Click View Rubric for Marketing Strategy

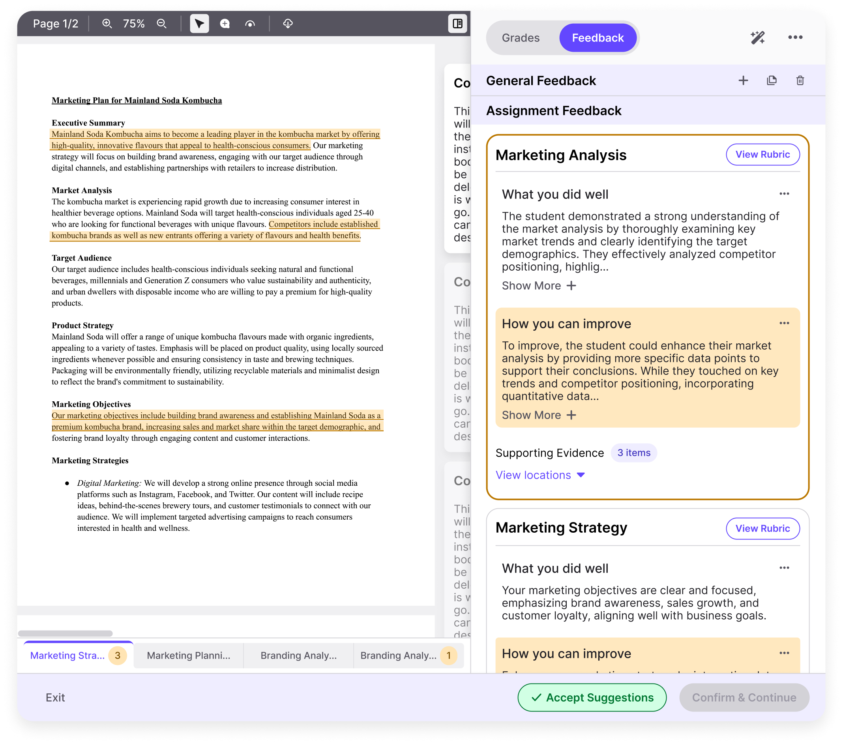(762, 528)
